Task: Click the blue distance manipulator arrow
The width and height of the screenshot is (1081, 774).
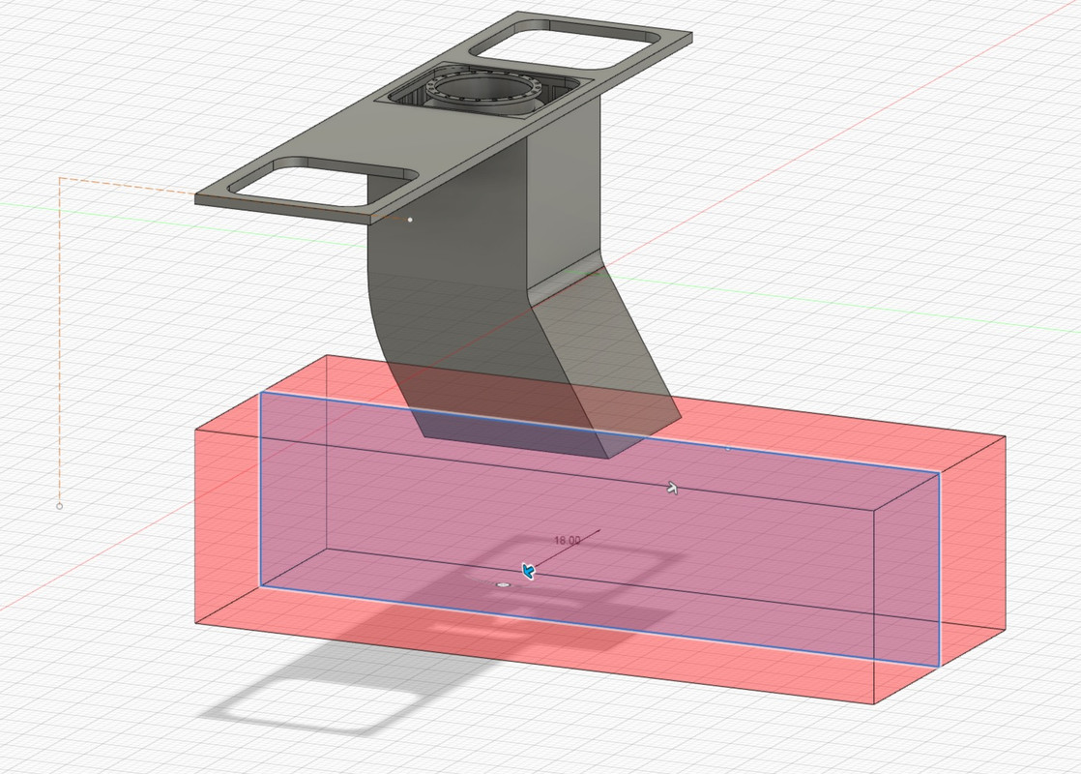Action: [528, 571]
